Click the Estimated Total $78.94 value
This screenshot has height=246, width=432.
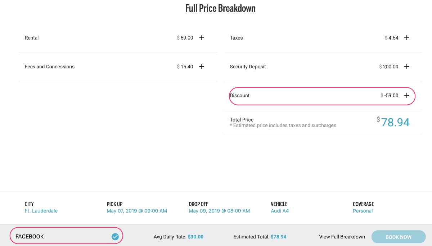[x=279, y=237]
